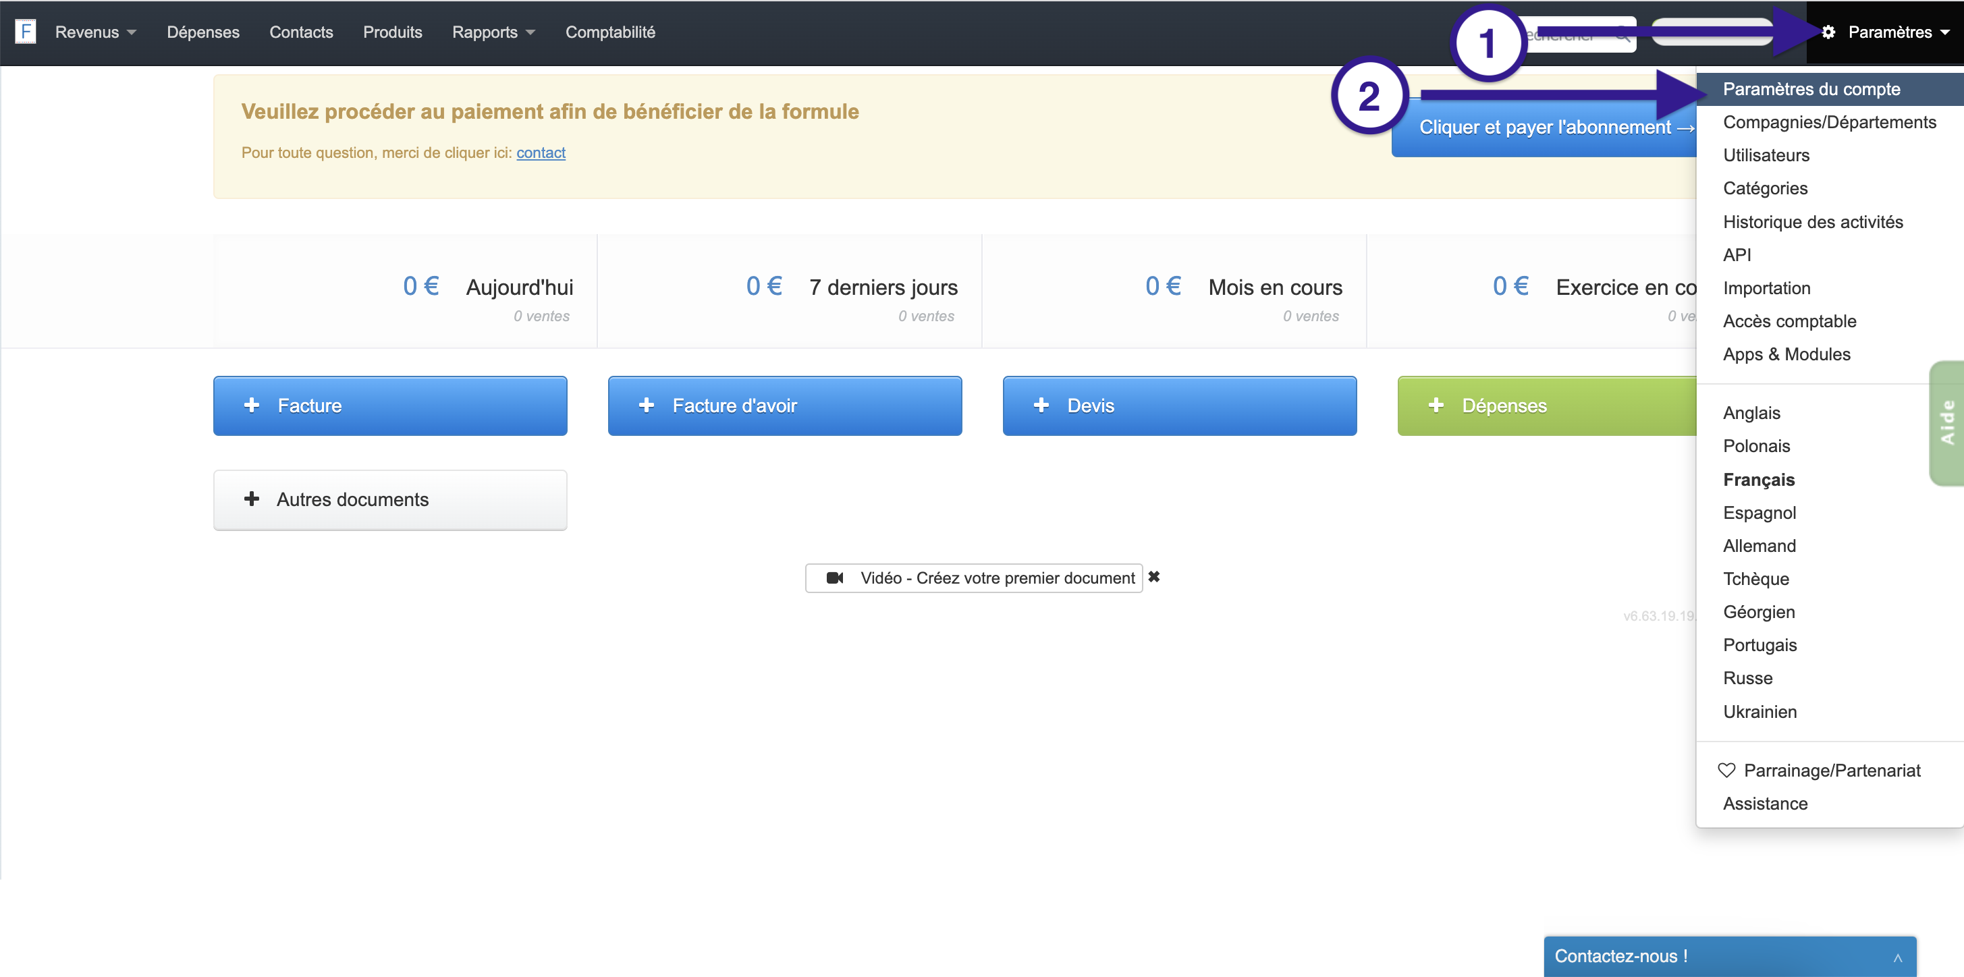This screenshot has height=977, width=1964.
Task: Open Comptabilité in the top navigation
Action: click(610, 32)
